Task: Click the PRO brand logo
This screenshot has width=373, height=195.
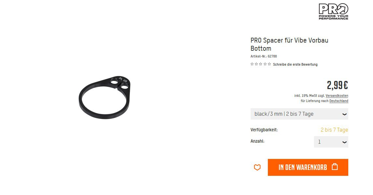Action: pos(333,11)
